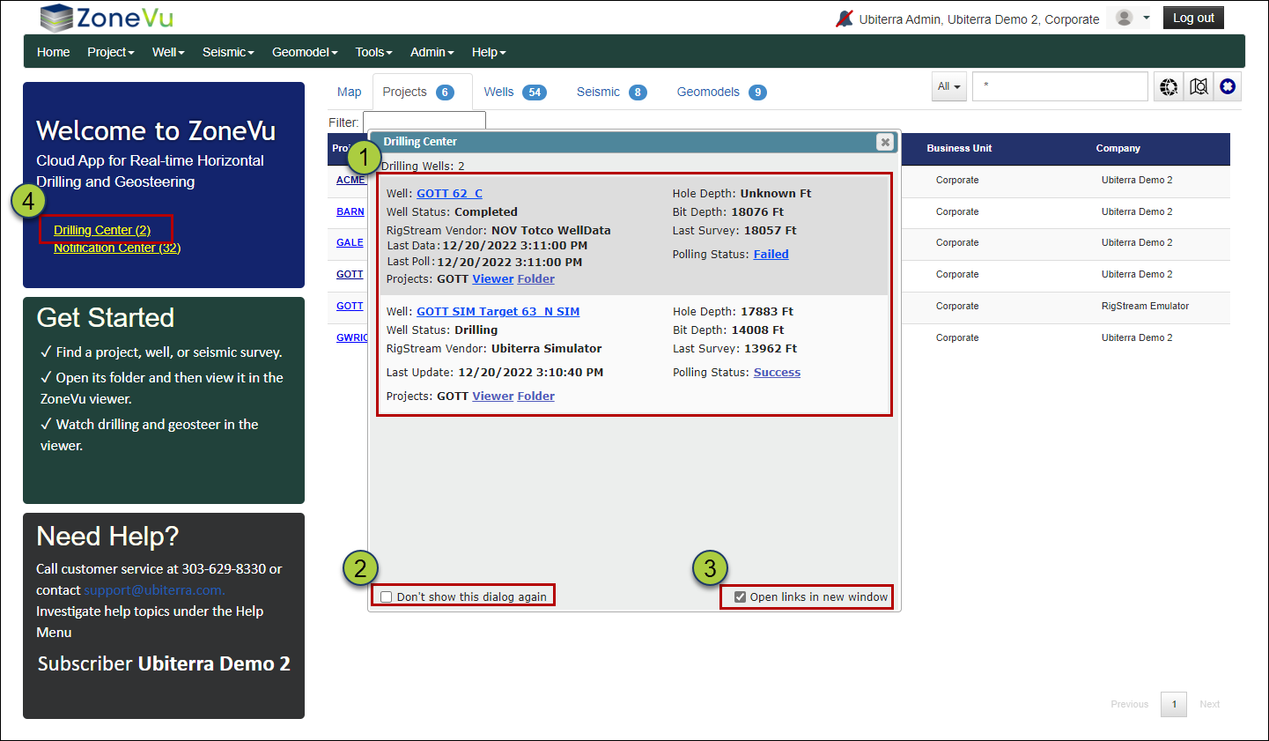Click the 'Well Status: Completed' text
Image resolution: width=1269 pixels, height=741 pixels.
[452, 212]
